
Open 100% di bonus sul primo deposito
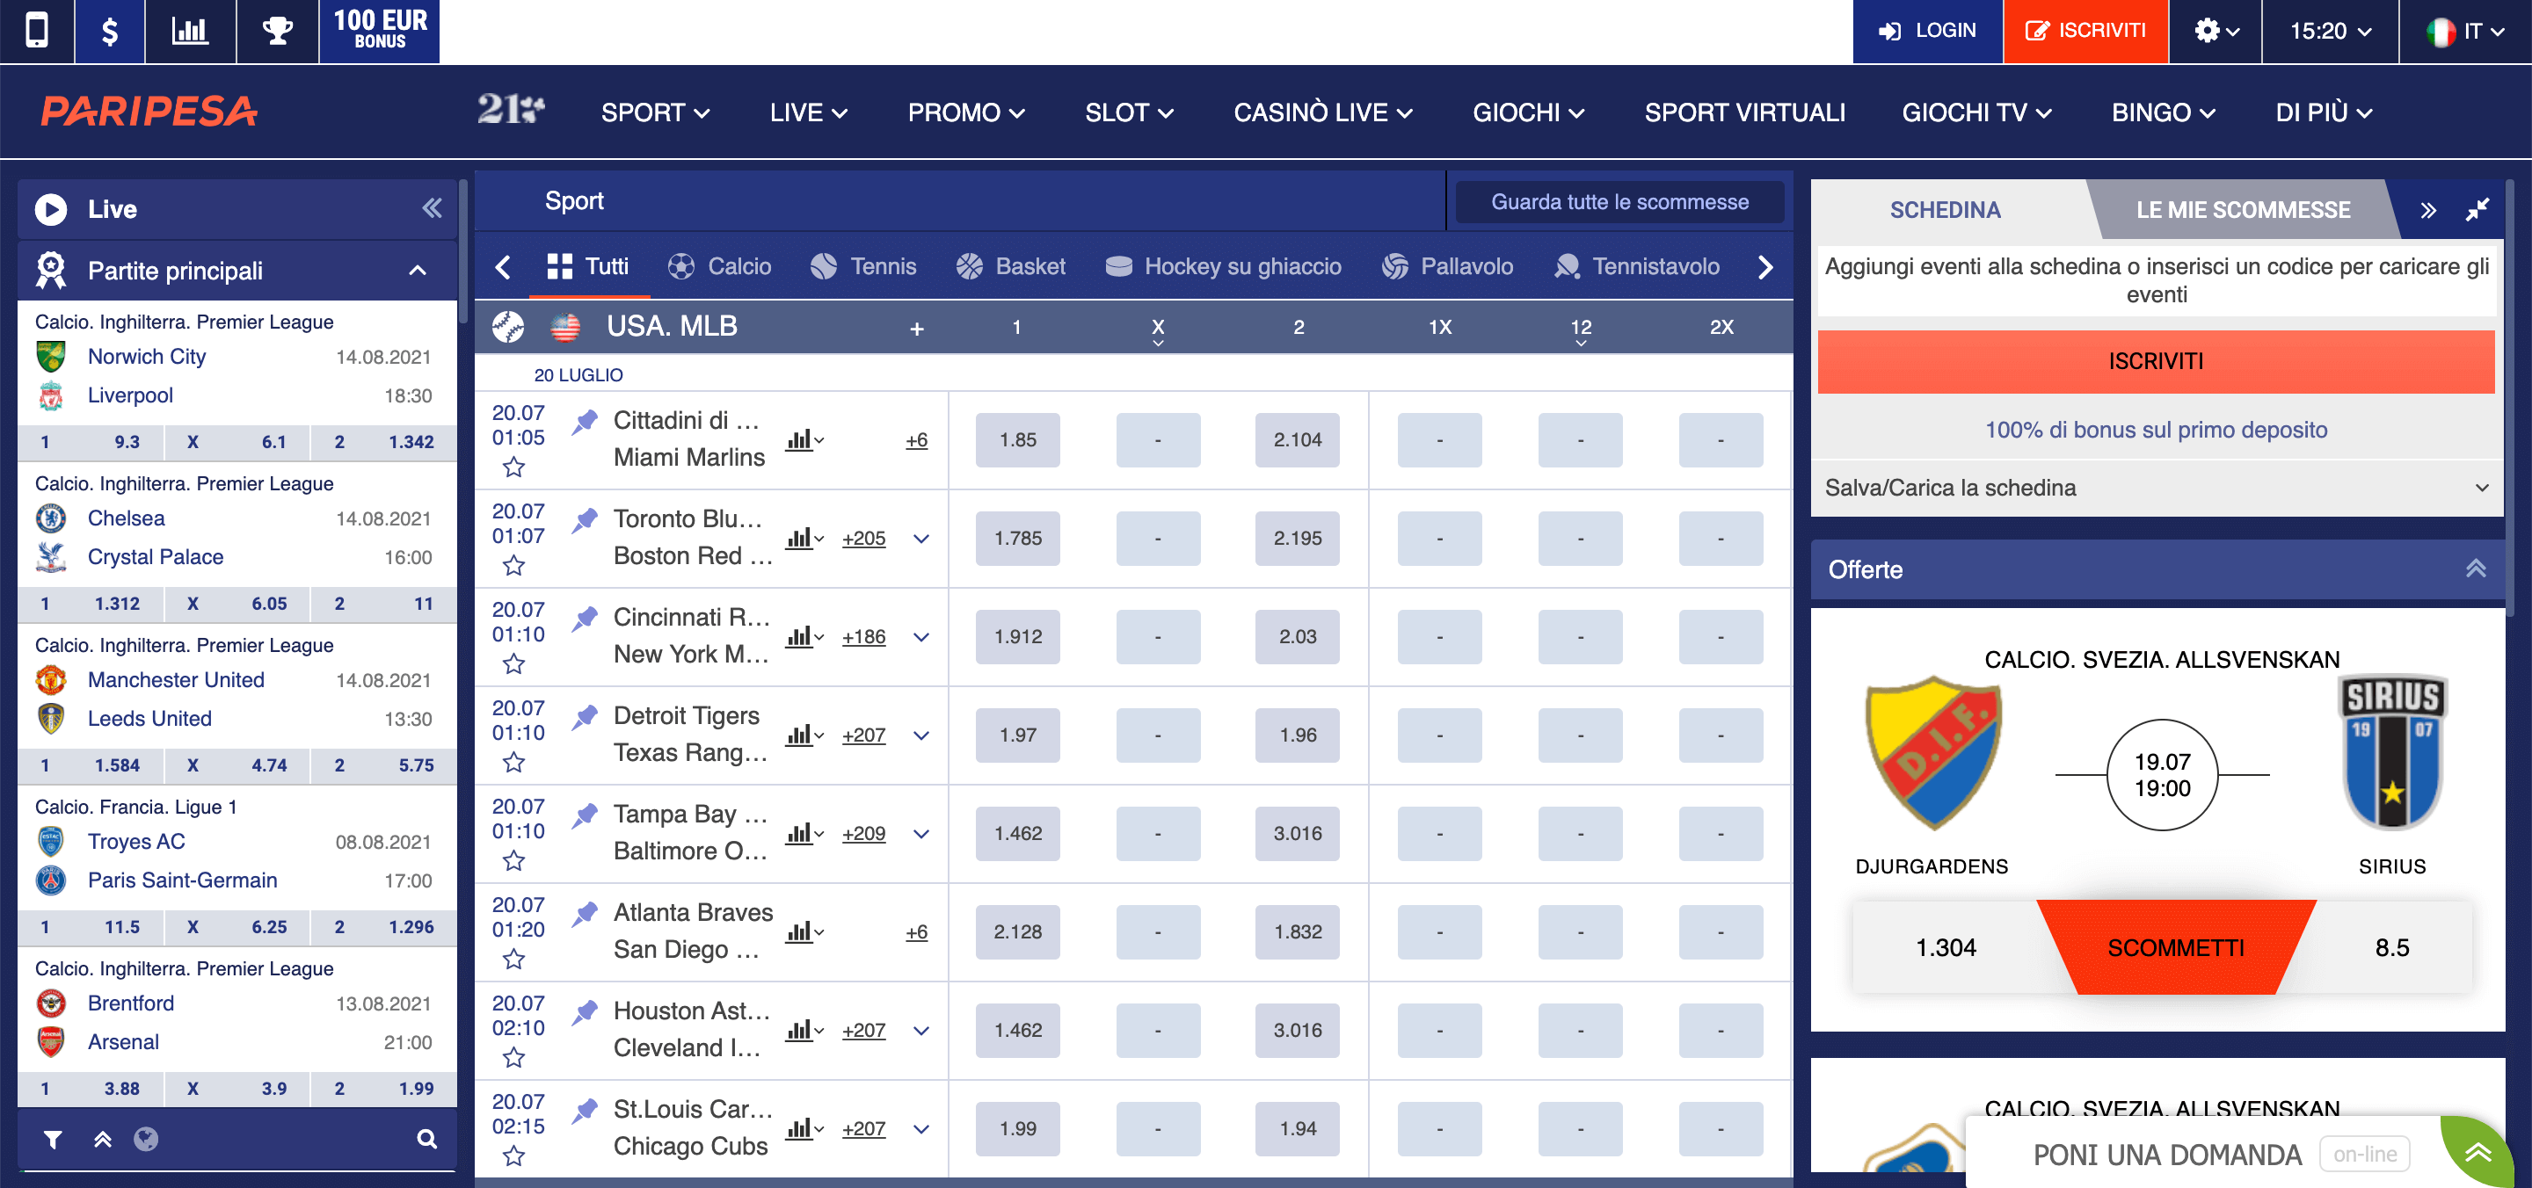click(x=2156, y=430)
